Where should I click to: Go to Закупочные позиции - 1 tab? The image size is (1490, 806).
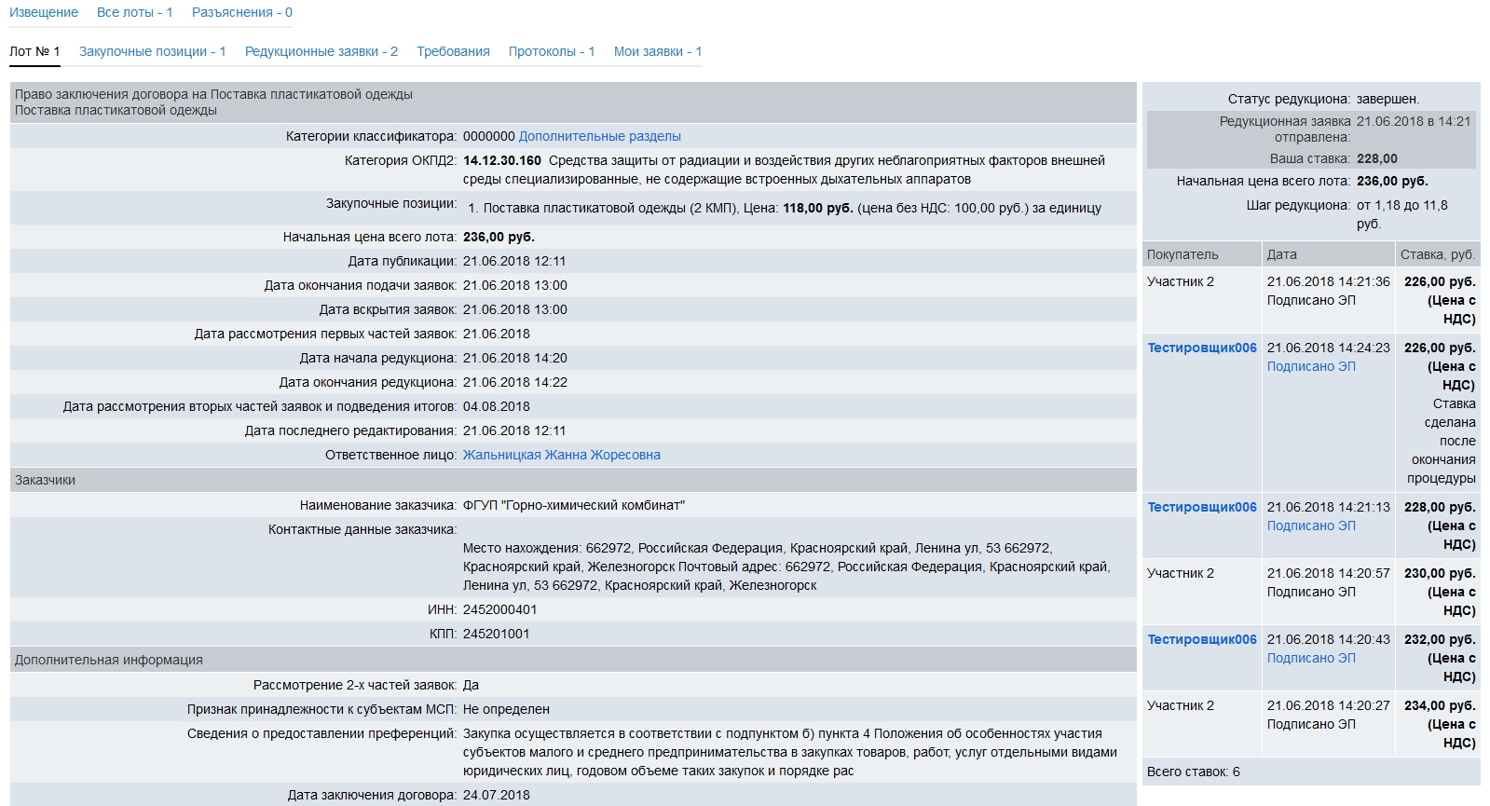pos(152,51)
